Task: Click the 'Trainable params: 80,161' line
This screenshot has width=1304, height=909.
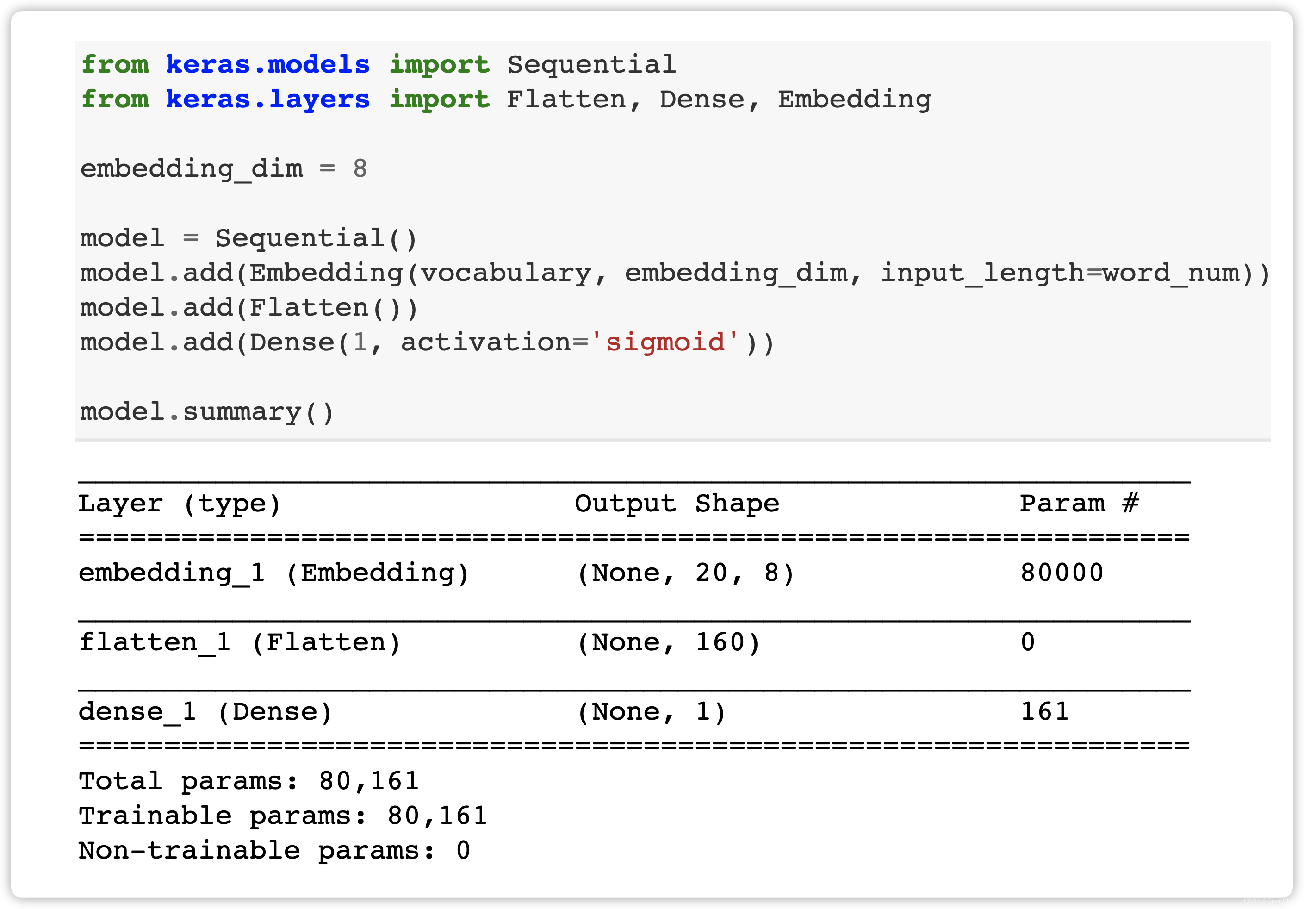Action: point(283,816)
